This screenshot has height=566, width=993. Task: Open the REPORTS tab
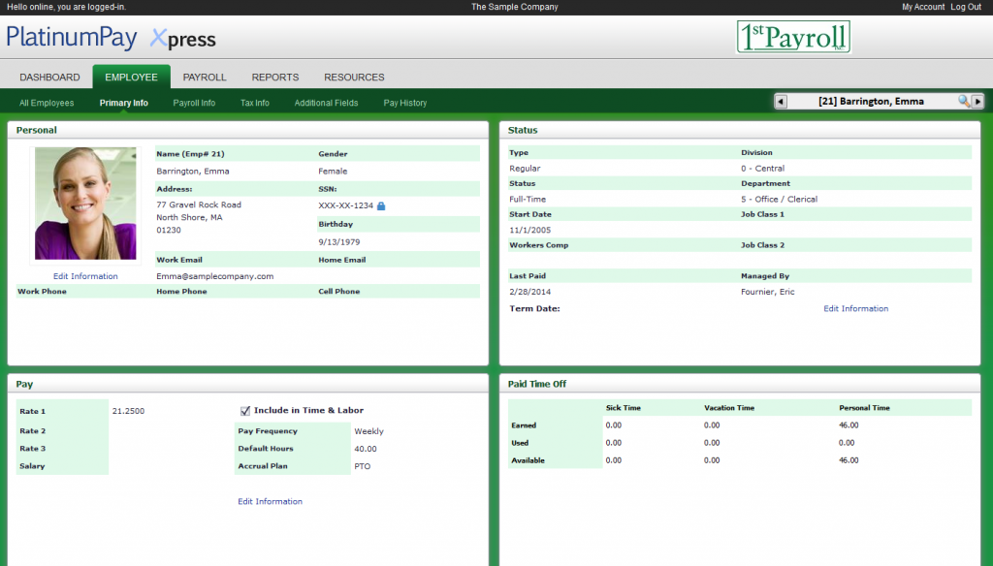coord(275,78)
